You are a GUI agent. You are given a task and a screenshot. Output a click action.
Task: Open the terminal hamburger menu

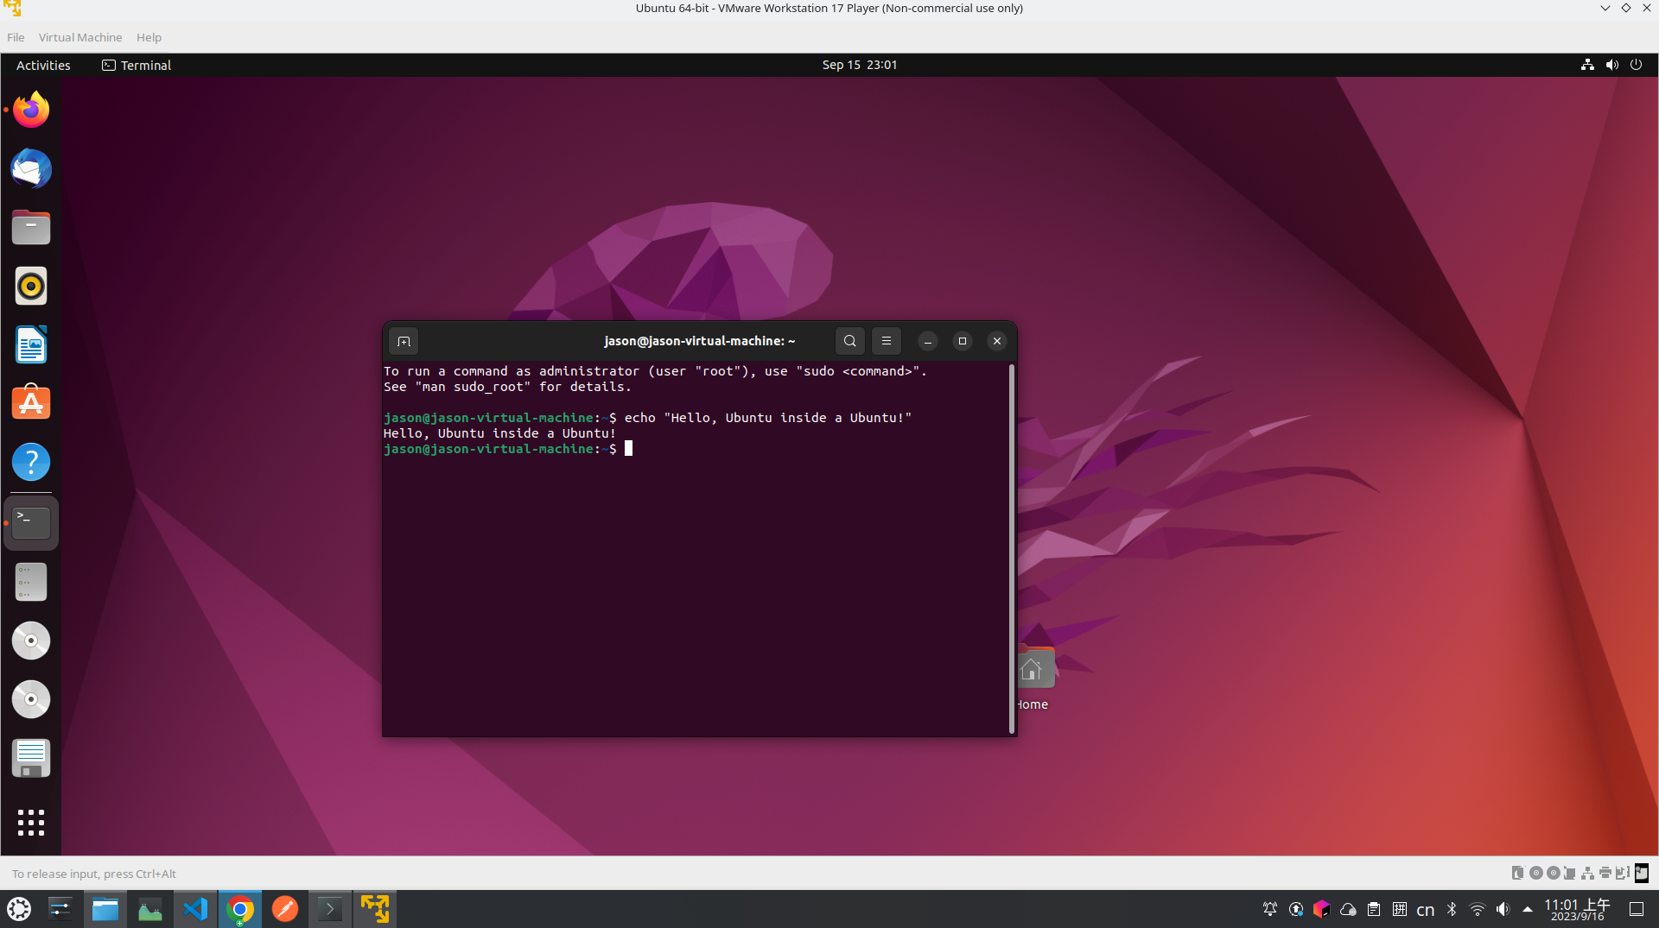[887, 341]
